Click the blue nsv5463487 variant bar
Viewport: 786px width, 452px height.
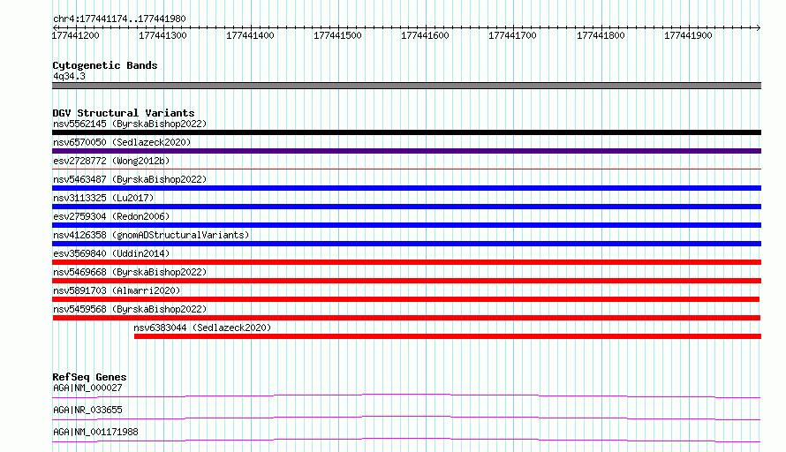click(x=406, y=188)
